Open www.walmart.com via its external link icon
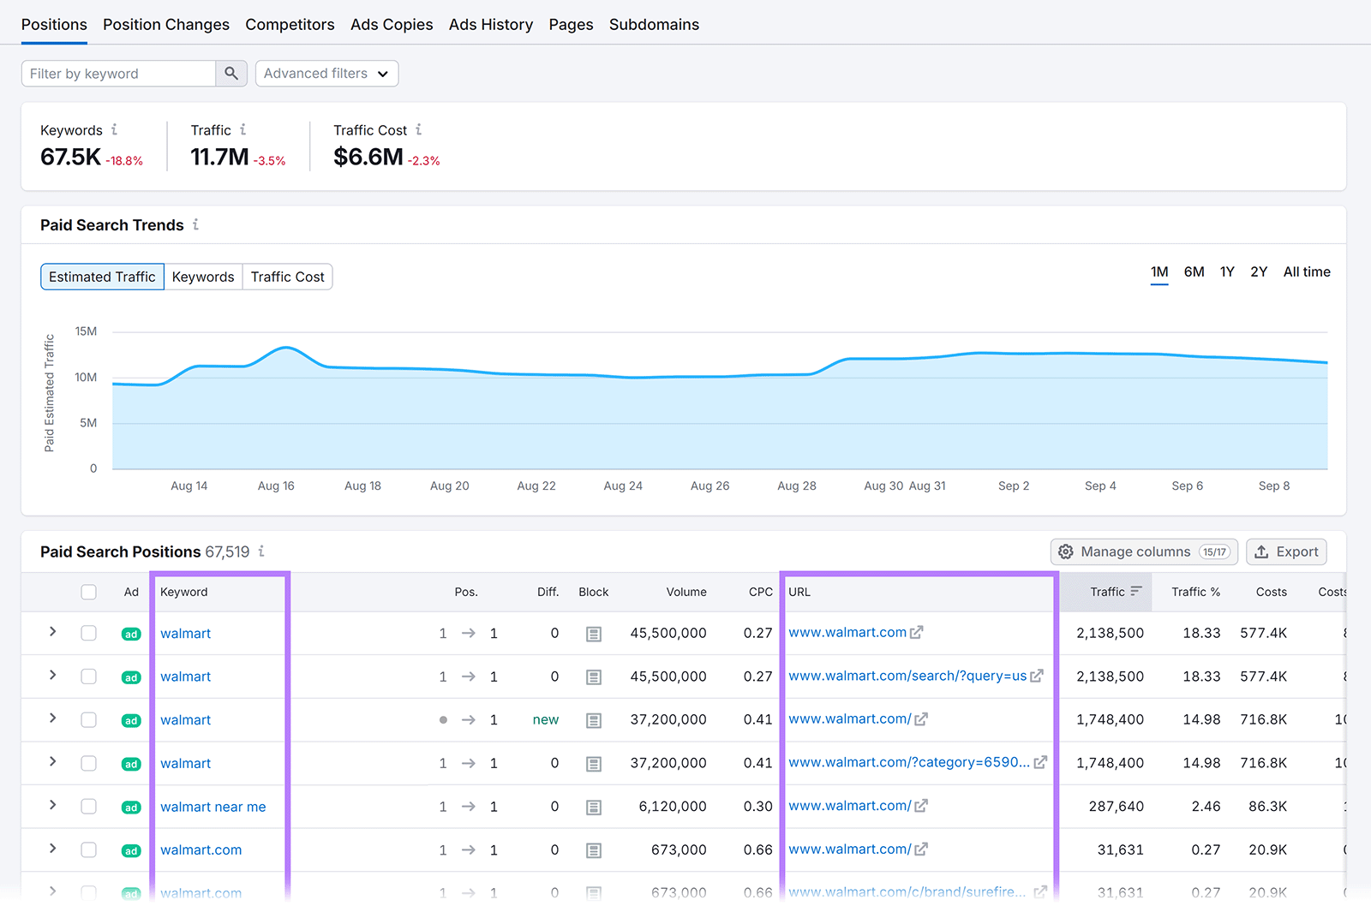The width and height of the screenshot is (1371, 912). tap(918, 632)
